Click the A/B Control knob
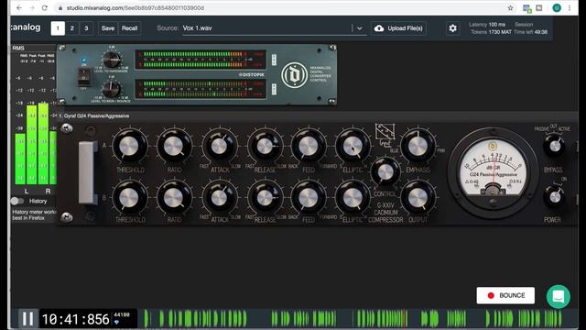The image size is (586, 330). coord(385,171)
